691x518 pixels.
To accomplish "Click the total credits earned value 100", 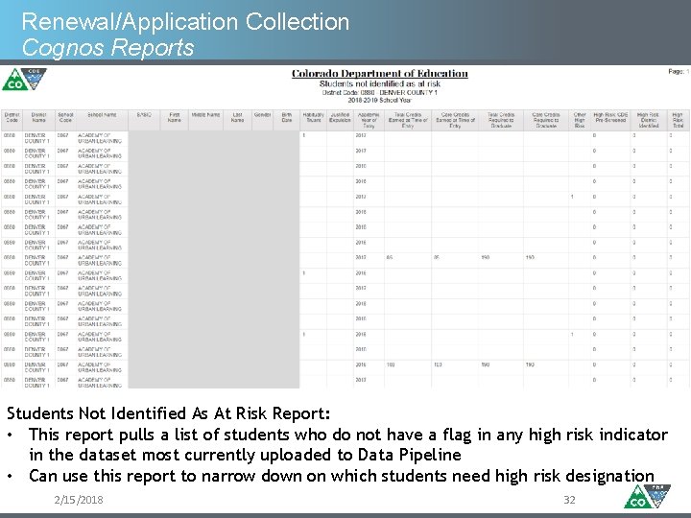I will click(x=391, y=365).
